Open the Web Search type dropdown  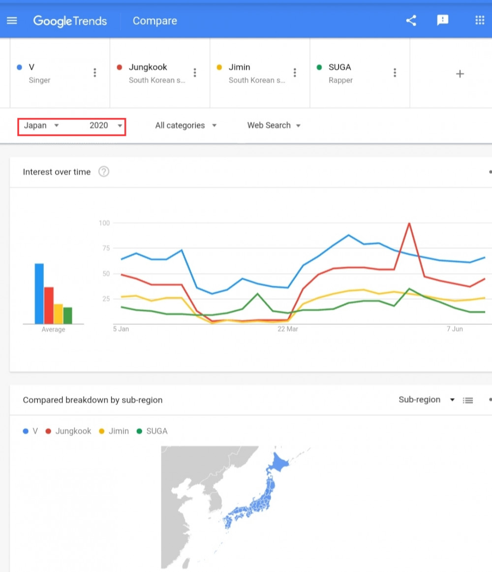tap(274, 126)
